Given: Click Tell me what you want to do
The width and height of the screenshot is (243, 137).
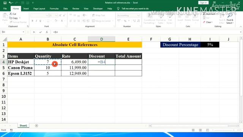Looking at the screenshot, I should coord(135,9).
